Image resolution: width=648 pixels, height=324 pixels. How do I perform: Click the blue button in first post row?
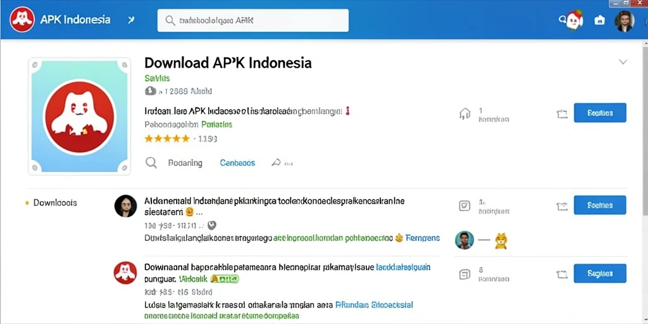click(x=600, y=205)
